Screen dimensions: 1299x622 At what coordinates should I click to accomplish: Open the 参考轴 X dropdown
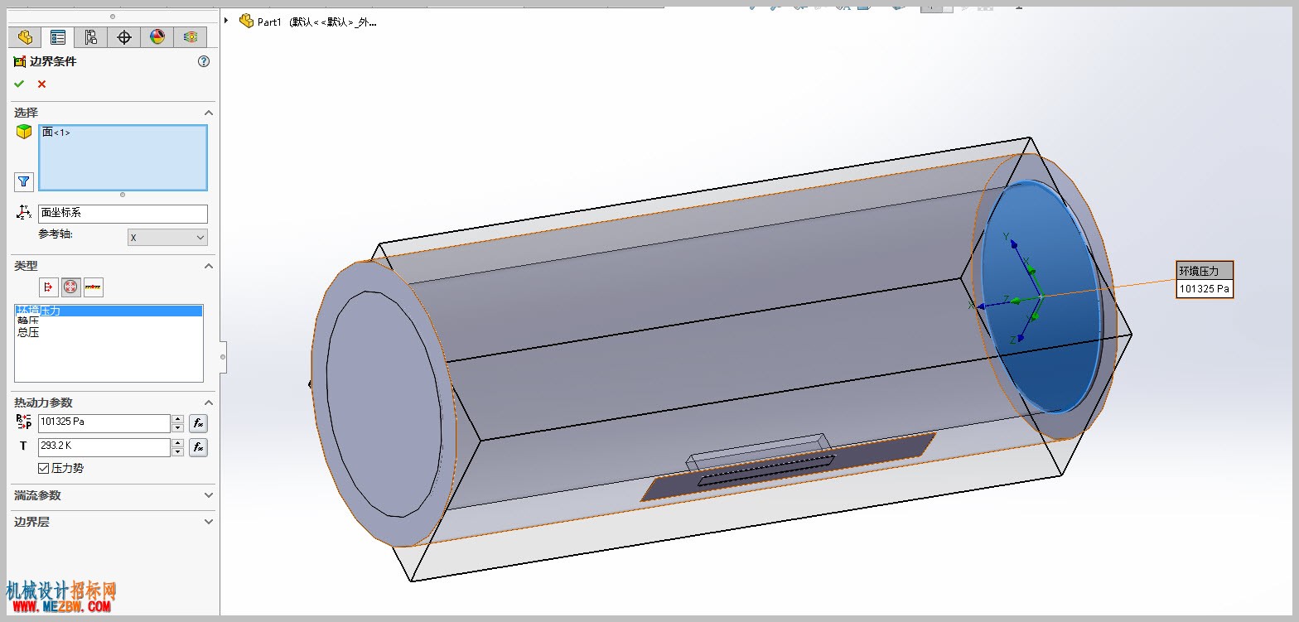(167, 238)
